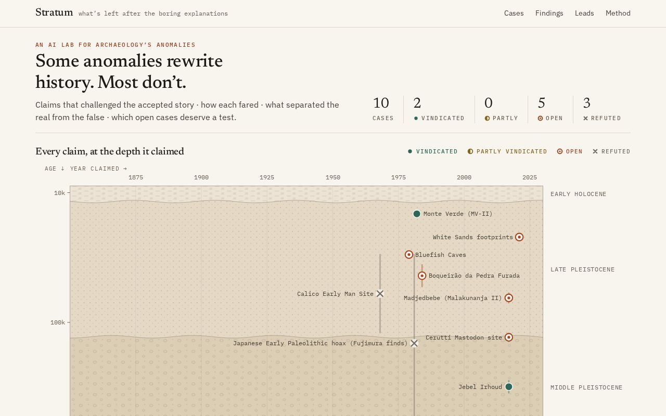Image resolution: width=666 pixels, height=416 pixels.
Task: Select the Madjedbebe (Malakunanja II) marker
Action: [x=509, y=298]
